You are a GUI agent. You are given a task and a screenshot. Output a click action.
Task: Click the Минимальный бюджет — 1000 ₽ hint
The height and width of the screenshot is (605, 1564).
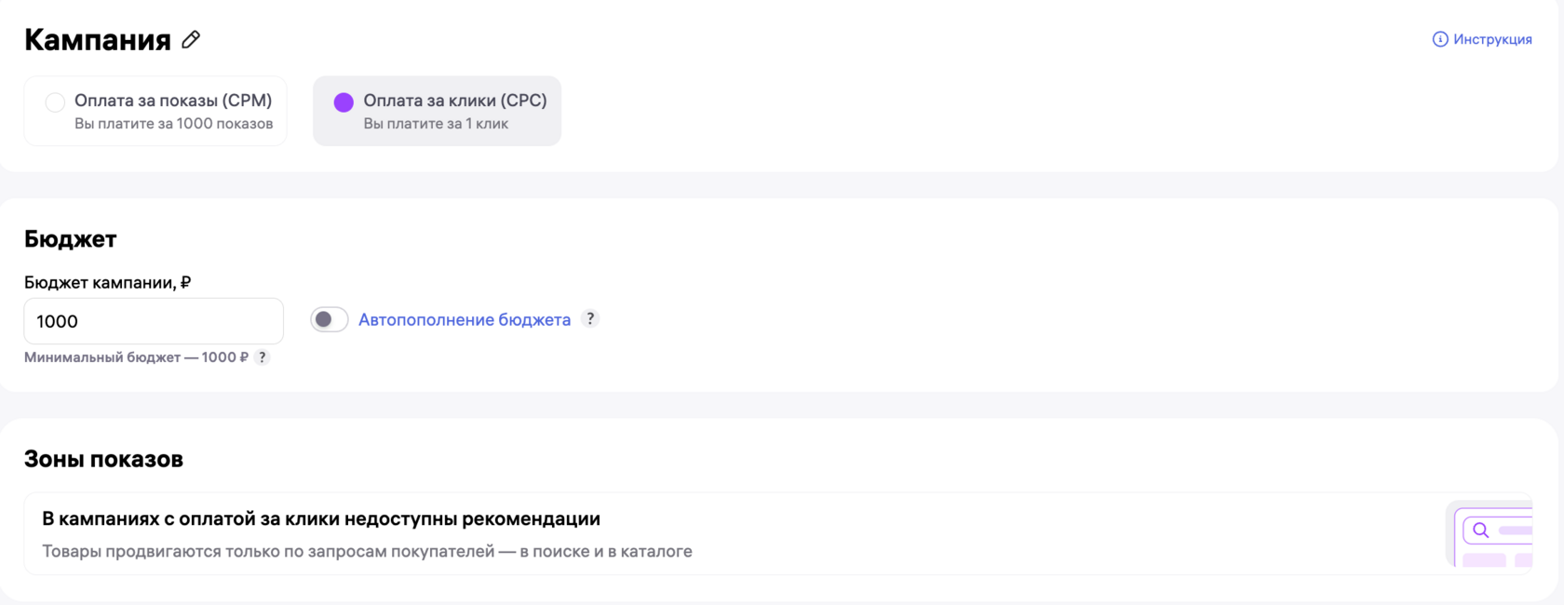coord(136,357)
